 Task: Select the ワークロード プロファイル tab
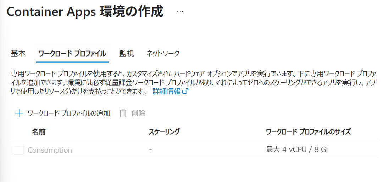[72, 53]
